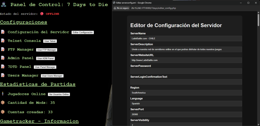260x126 pixels.
Task: Click the Estadísticas de Partidas heading
Action: [38, 84]
